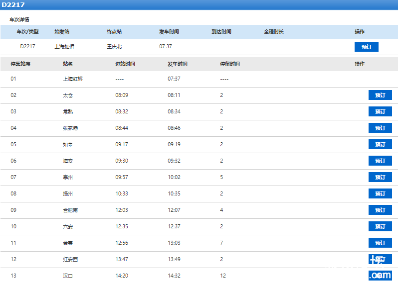Click the 终点站 column header
This screenshot has height=284, width=398.
click(x=114, y=32)
